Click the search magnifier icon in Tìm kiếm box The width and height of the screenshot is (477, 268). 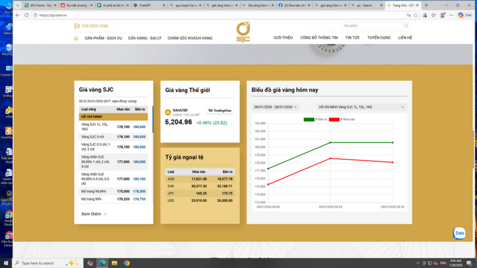tap(406, 26)
